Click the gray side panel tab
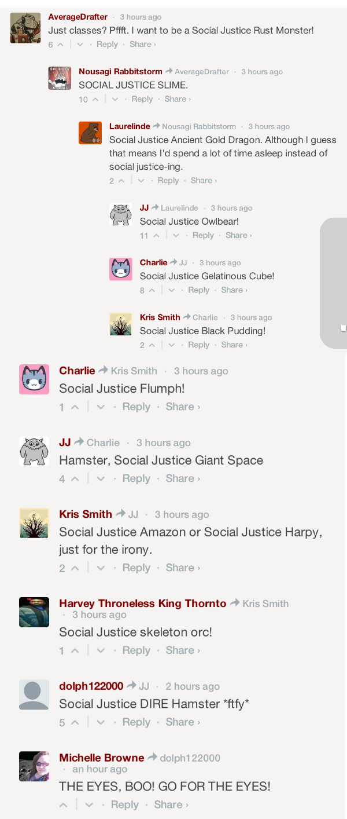 334,283
